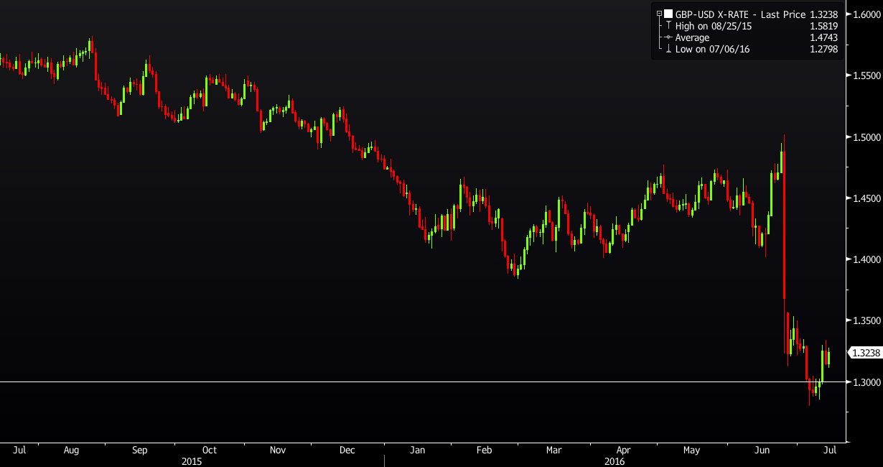Click the Apr x-axis month label
This screenshot has width=883, height=467.
point(623,450)
